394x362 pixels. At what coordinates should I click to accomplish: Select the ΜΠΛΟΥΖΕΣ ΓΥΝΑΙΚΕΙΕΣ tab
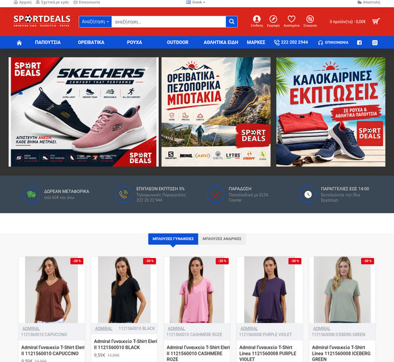coord(173,239)
